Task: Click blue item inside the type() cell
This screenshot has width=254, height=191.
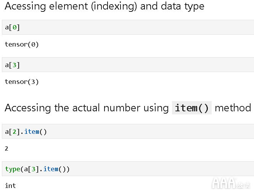Action: (51, 169)
